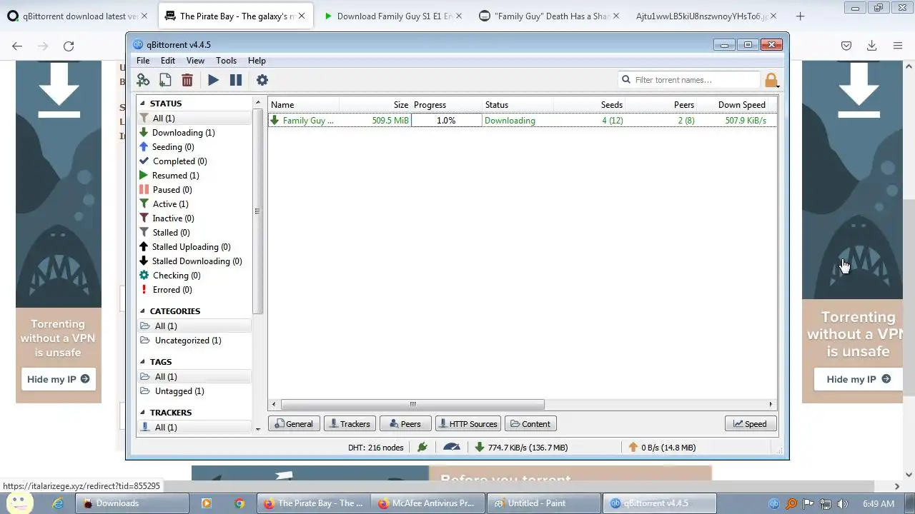
Task: Open the Tools menu in qBittorrent
Action: coord(226,61)
